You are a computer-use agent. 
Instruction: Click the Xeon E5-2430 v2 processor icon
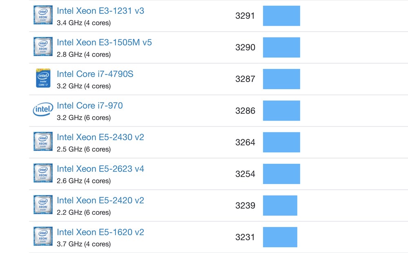(x=43, y=141)
